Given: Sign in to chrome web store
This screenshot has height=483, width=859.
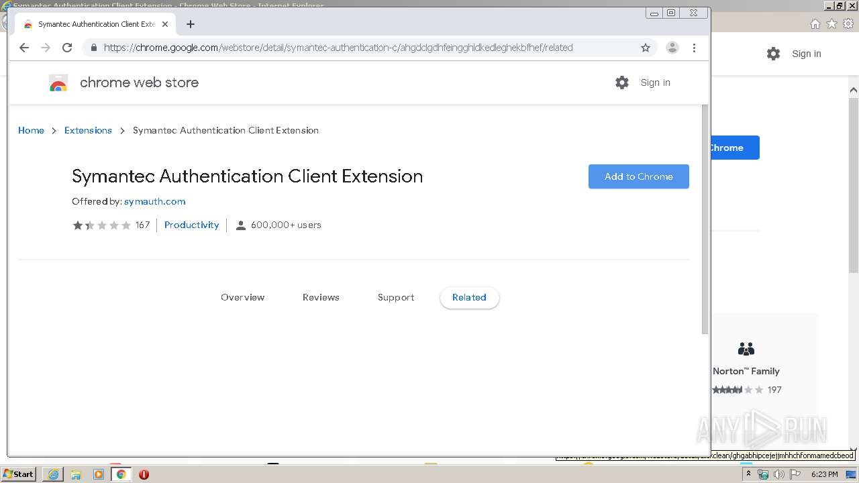Looking at the screenshot, I should 655,83.
